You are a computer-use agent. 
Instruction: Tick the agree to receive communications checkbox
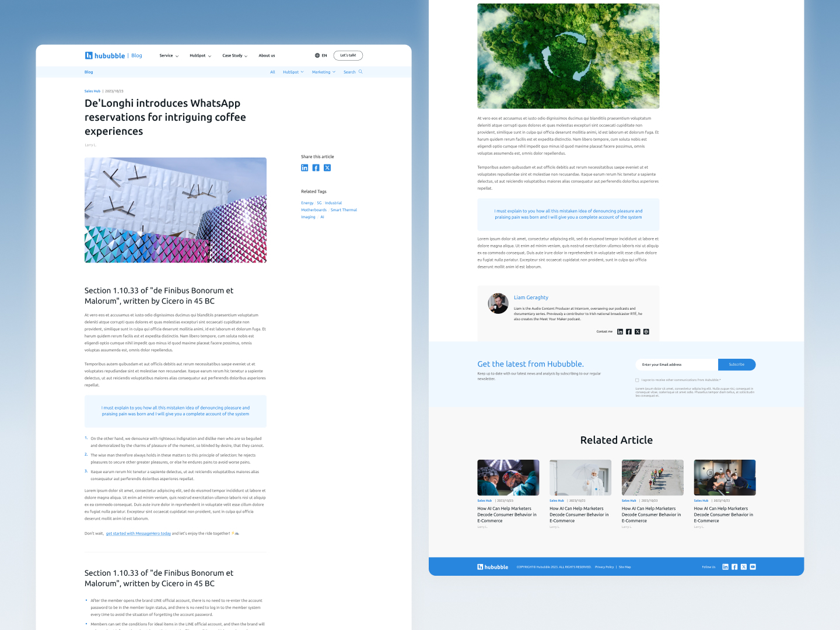pos(637,380)
